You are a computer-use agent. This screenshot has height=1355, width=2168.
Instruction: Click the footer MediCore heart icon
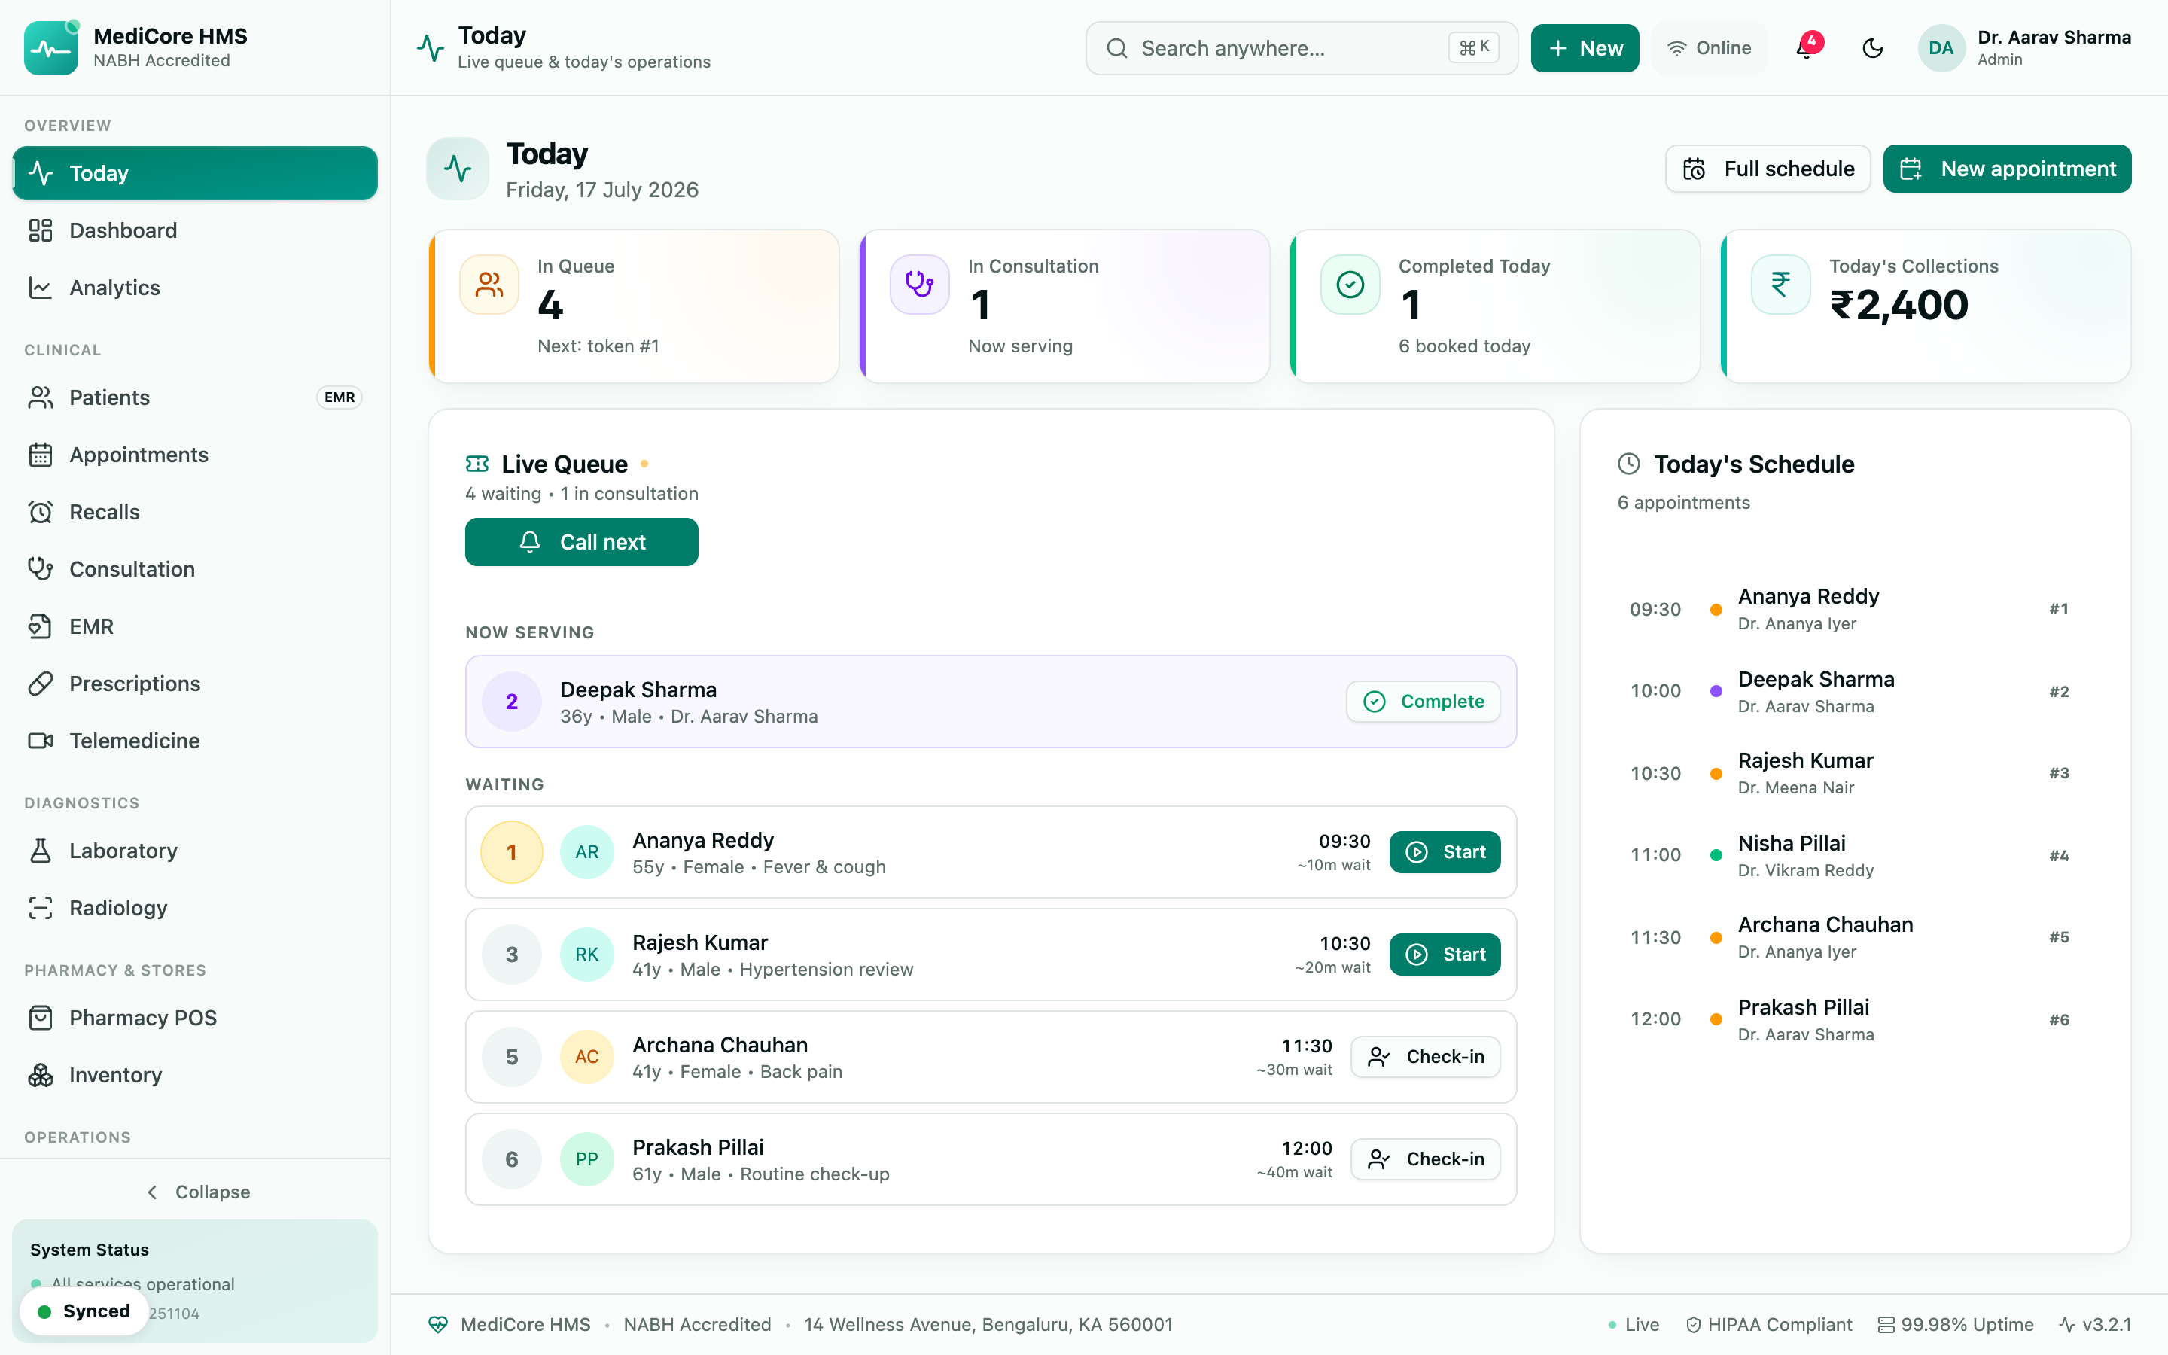(x=438, y=1325)
